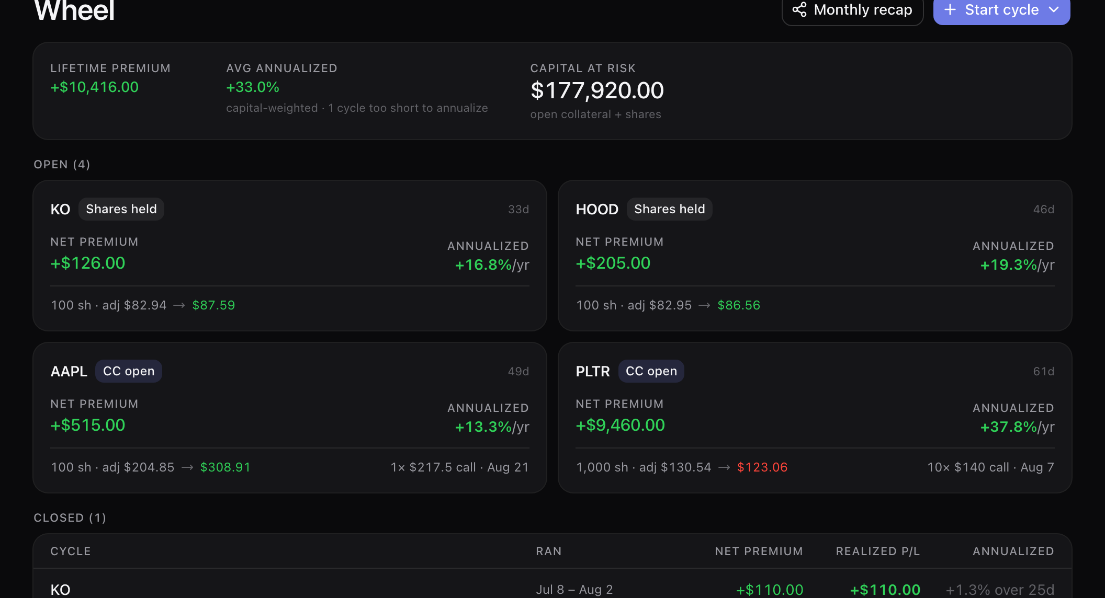Screen dimensions: 1105x598
Task: Click the Shares held badge on KO
Action: (121, 209)
